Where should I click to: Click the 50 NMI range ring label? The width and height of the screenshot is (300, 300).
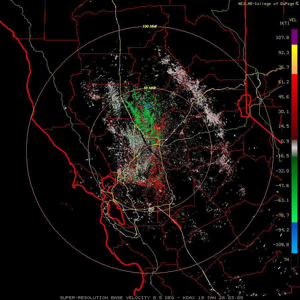click(150, 88)
